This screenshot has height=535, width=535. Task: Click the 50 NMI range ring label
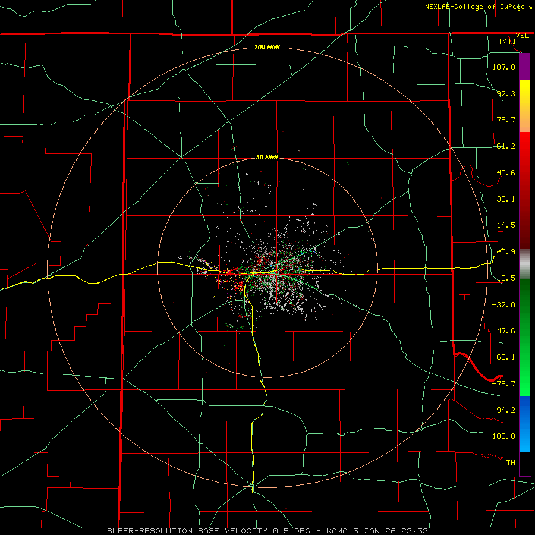point(267,157)
